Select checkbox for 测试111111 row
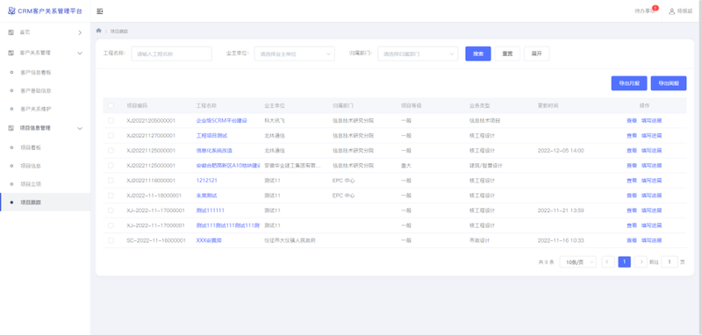This screenshot has height=335, width=702. click(111, 210)
